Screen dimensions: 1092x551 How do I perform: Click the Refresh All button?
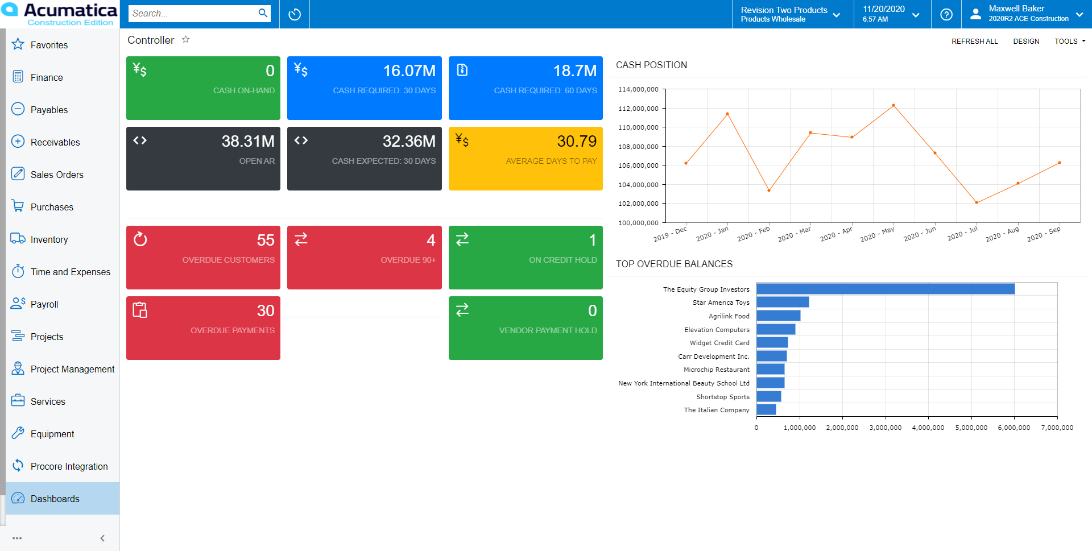(974, 42)
